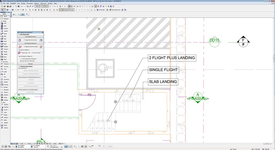Open the Options menu
The width and height of the screenshot is (275, 150).
click(x=37, y=3)
